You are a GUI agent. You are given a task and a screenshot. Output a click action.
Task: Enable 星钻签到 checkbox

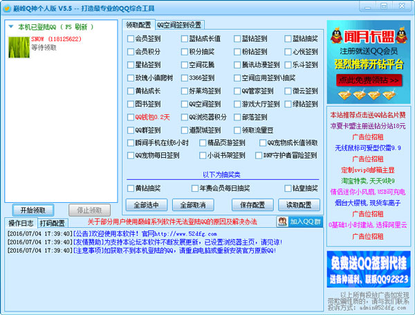131,64
